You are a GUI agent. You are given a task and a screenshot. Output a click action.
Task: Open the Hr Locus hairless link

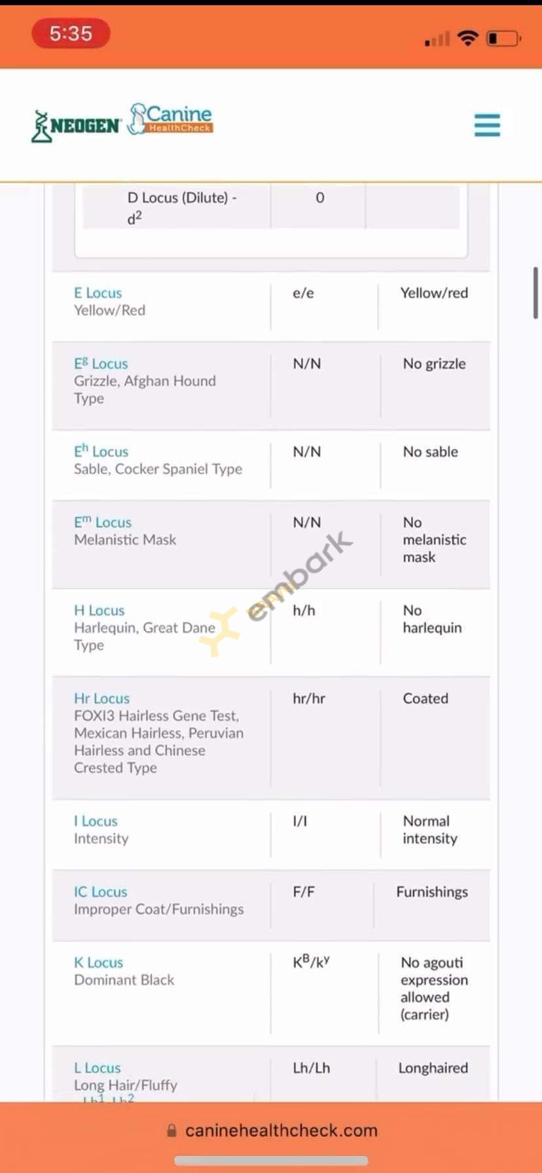pos(101,698)
